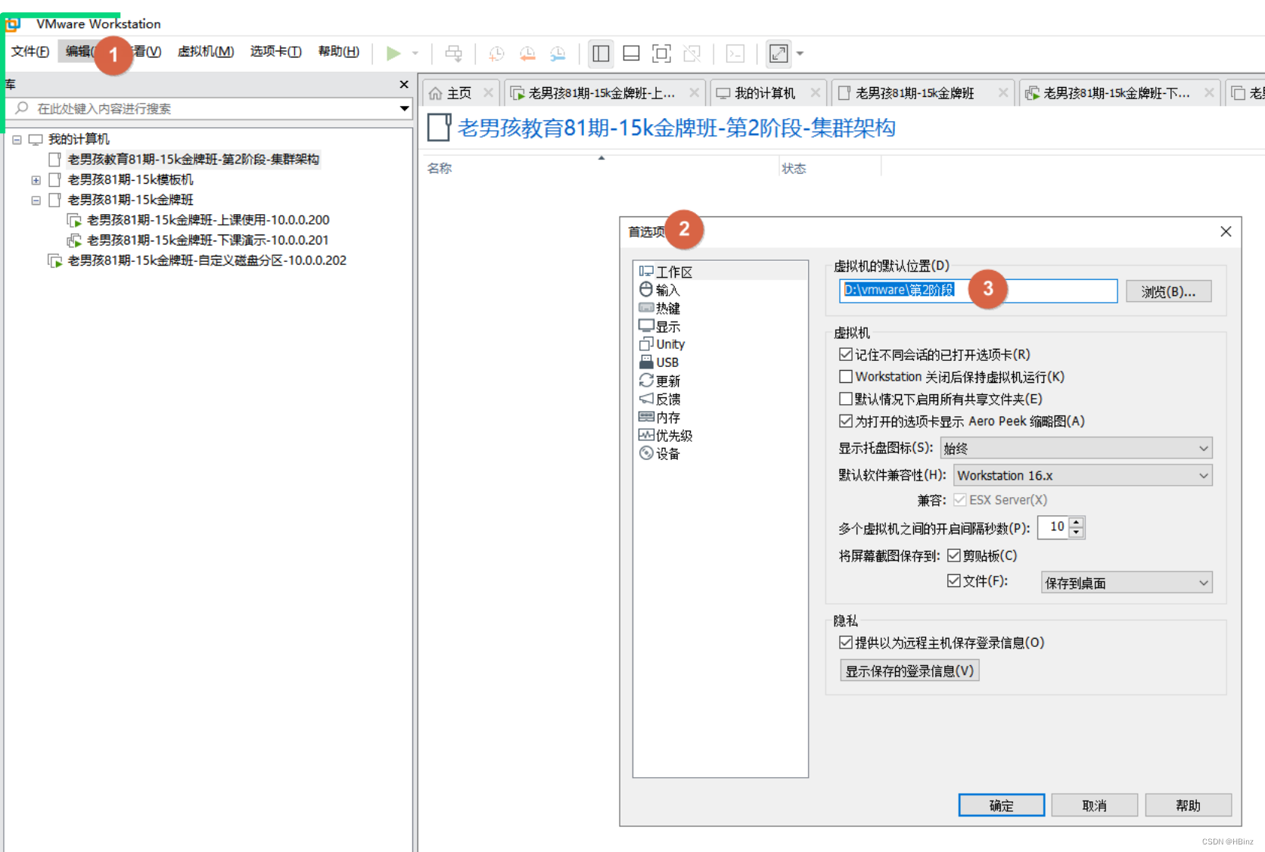This screenshot has height=852, width=1265.
Task: Click the 确定 button
Action: (x=1002, y=805)
